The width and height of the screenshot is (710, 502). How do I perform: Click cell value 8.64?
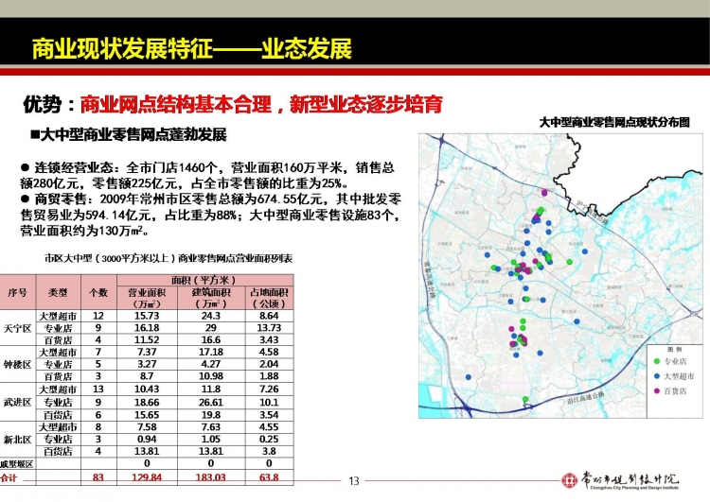269,316
